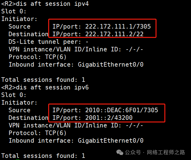Click last 'Total sessions found: 1' line
Viewport: 191px width, 160px height.
(43, 156)
